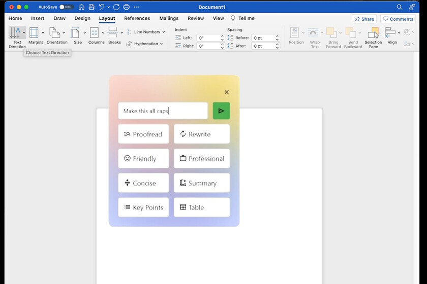Close the AI writing popup
The image size is (427, 284).
point(226,92)
